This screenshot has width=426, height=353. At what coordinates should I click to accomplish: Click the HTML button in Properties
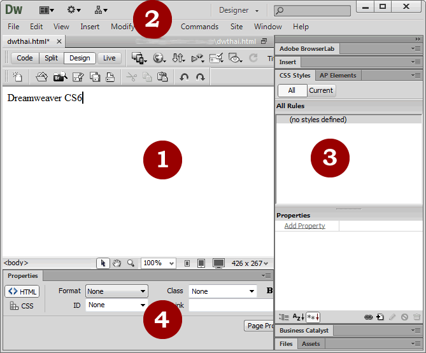coord(22,292)
